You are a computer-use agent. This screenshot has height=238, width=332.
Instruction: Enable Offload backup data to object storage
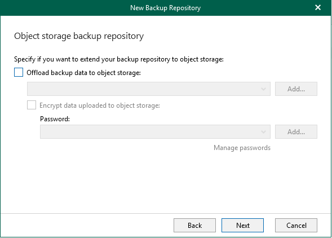click(x=19, y=72)
